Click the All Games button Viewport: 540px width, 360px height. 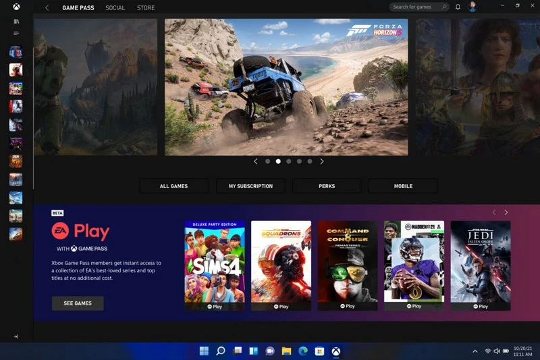173,186
